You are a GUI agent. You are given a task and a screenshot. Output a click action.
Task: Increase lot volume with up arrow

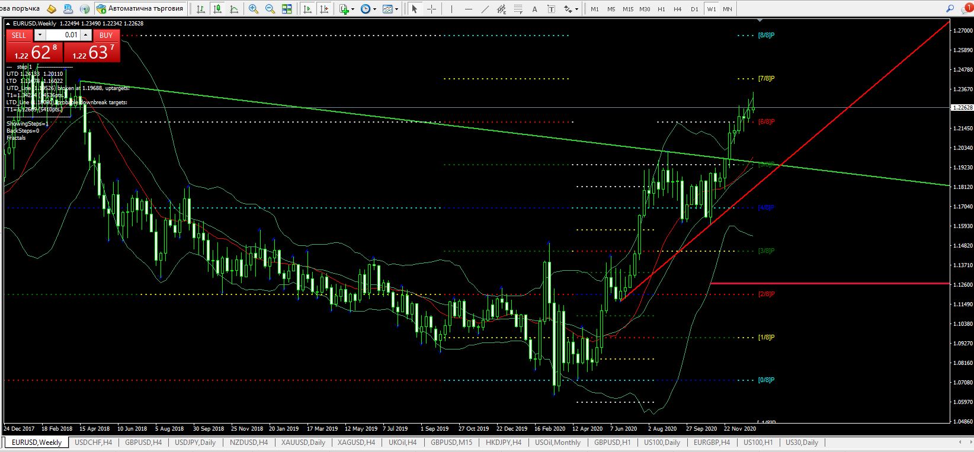click(86, 35)
